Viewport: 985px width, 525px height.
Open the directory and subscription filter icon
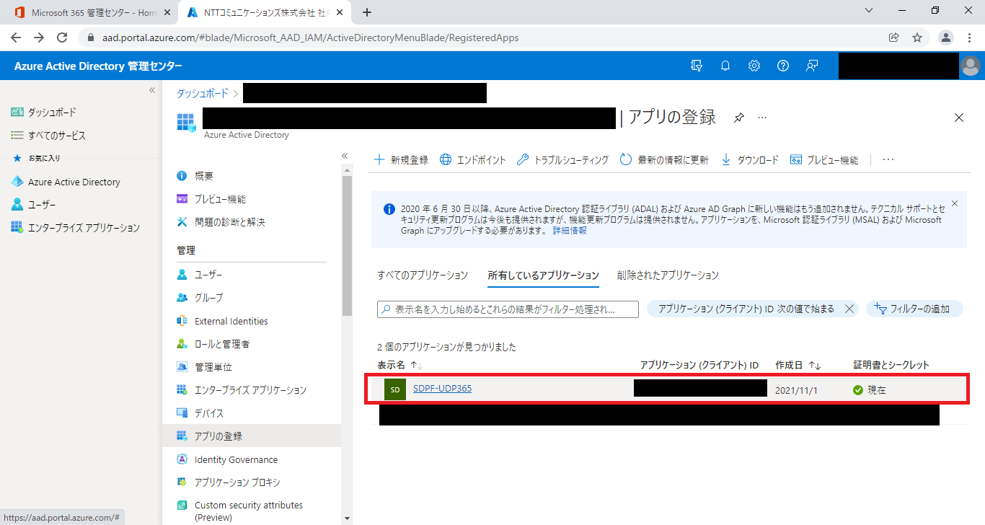pyautogui.click(x=697, y=66)
